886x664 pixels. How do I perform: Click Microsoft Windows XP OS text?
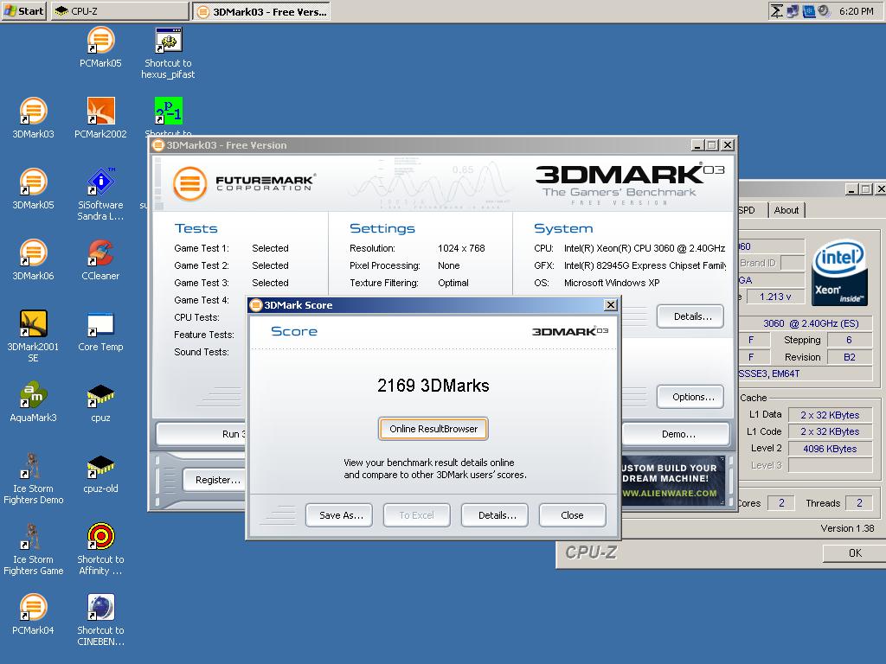pyautogui.click(x=612, y=283)
